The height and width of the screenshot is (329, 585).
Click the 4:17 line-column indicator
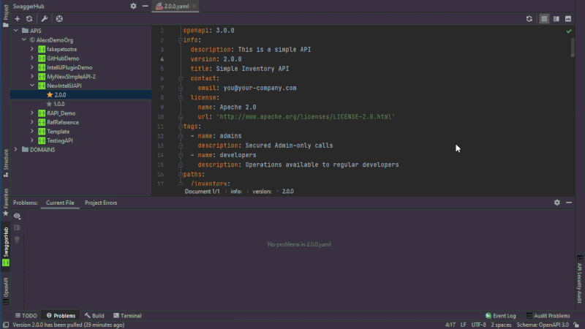(x=450, y=325)
